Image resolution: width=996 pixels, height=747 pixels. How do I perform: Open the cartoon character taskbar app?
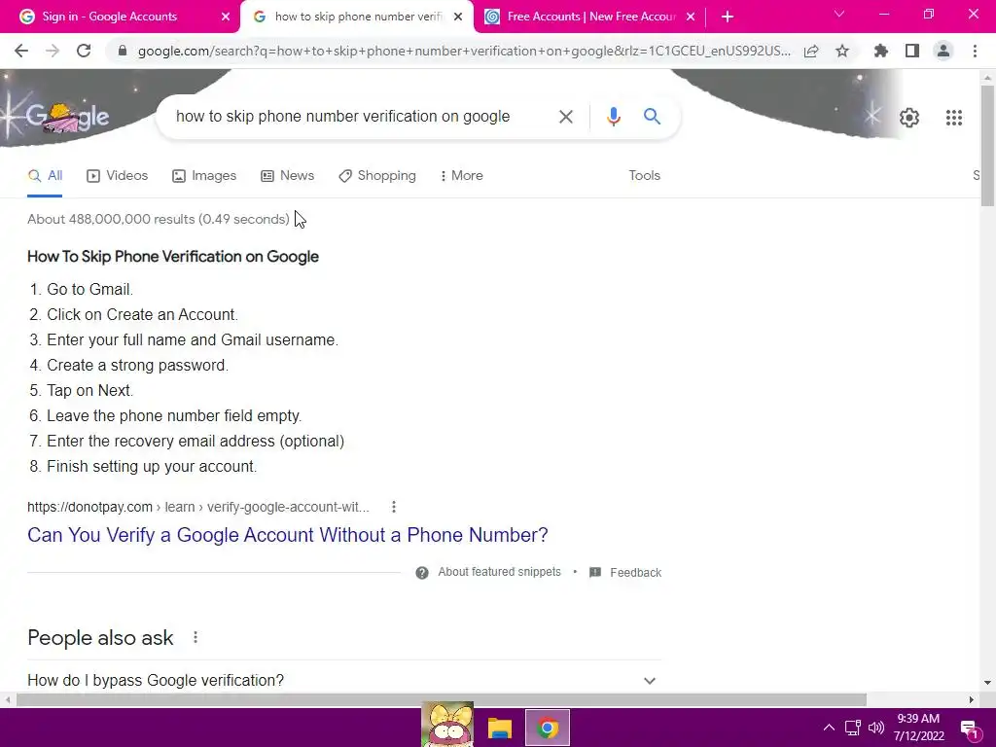[447, 724]
